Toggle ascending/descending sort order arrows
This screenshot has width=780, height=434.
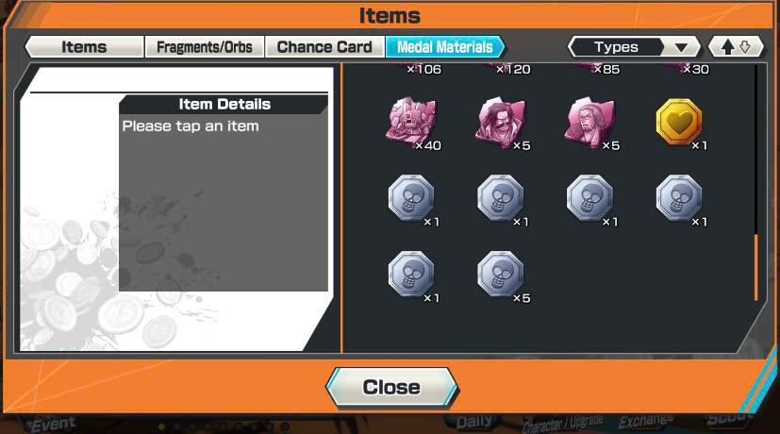(x=736, y=47)
